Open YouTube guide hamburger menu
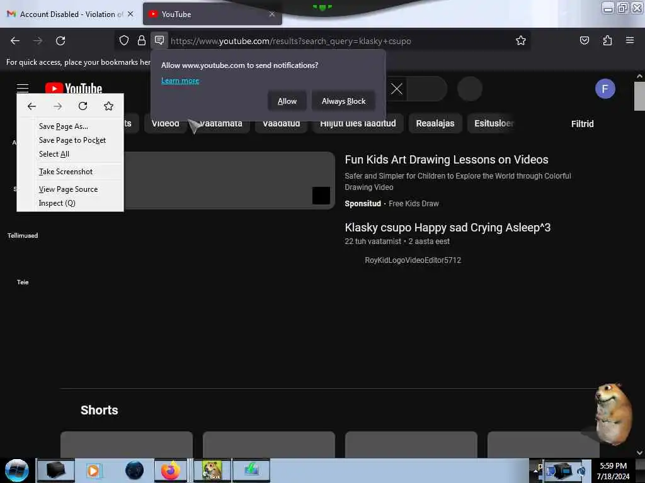This screenshot has height=483, width=645. point(23,88)
